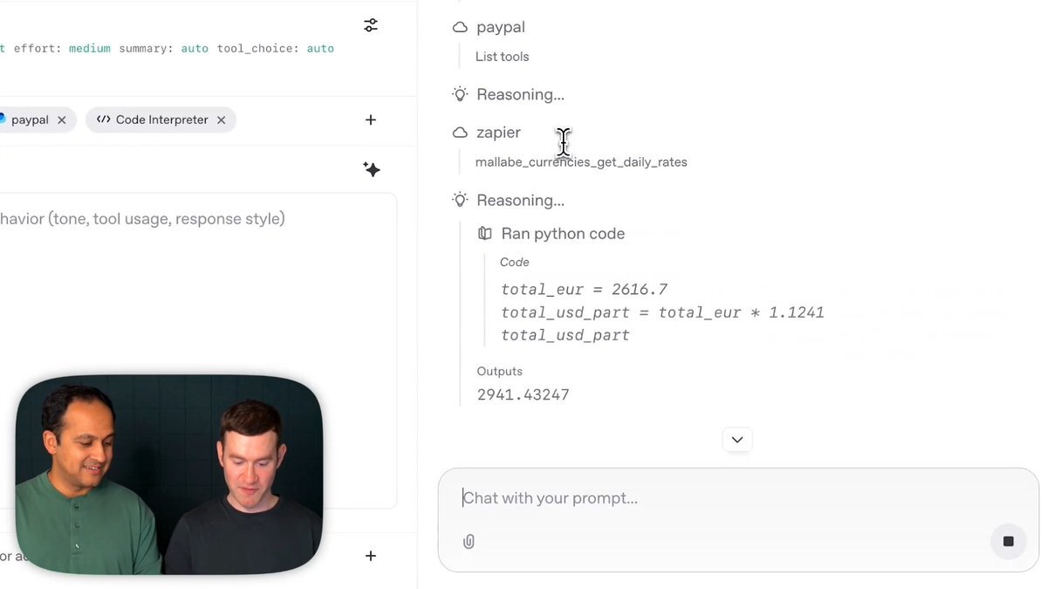Click the paypal cloud icon
Screen dimensions: 1047x589
point(460,28)
